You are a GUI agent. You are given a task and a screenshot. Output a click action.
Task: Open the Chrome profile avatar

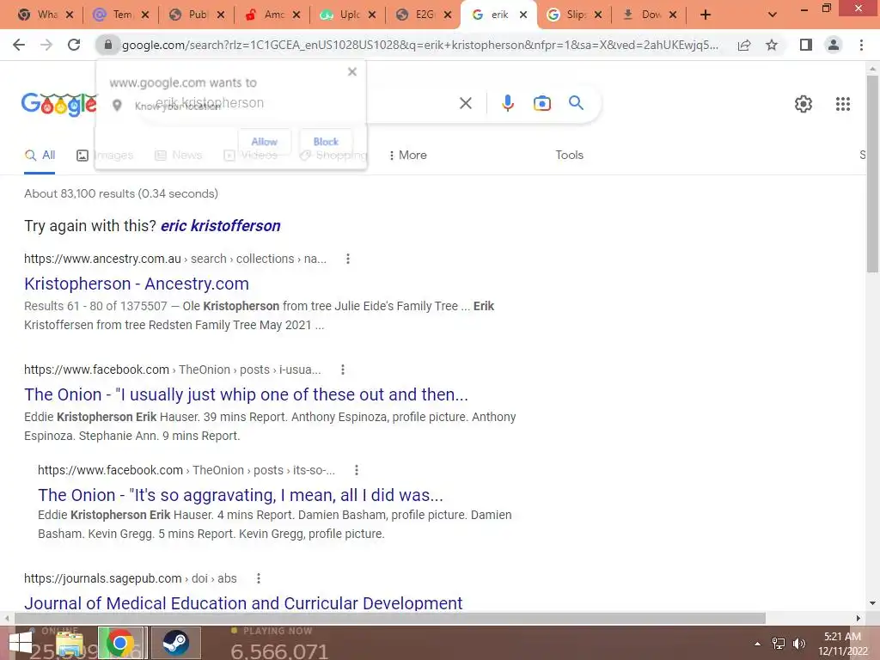834,45
